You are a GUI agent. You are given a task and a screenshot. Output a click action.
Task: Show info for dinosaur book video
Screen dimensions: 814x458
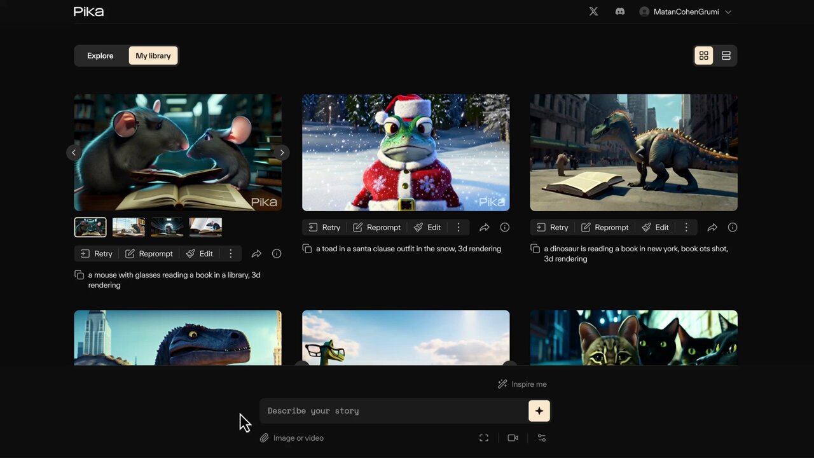click(x=733, y=227)
